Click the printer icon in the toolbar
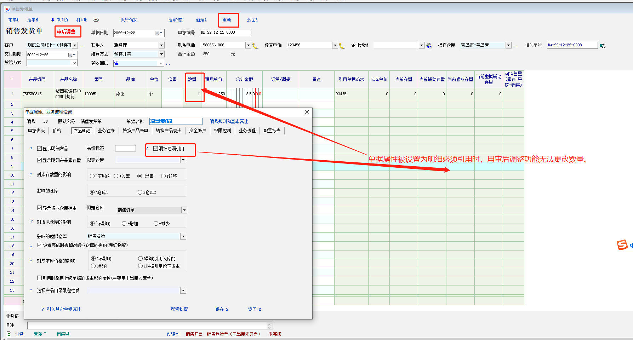 coord(96,20)
